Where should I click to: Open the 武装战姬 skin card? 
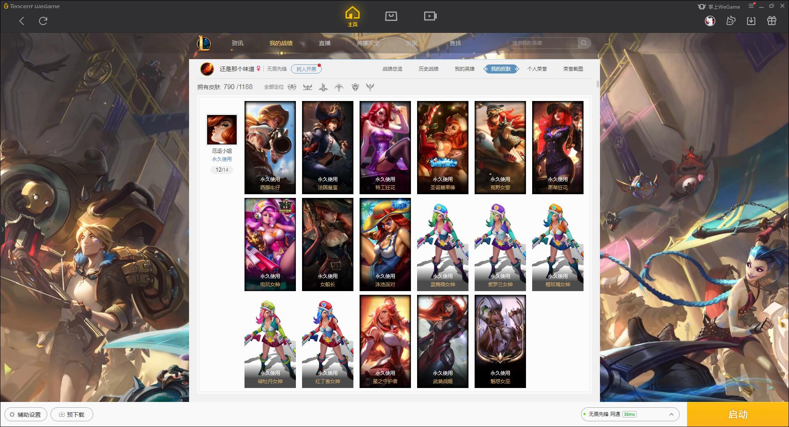pos(443,341)
